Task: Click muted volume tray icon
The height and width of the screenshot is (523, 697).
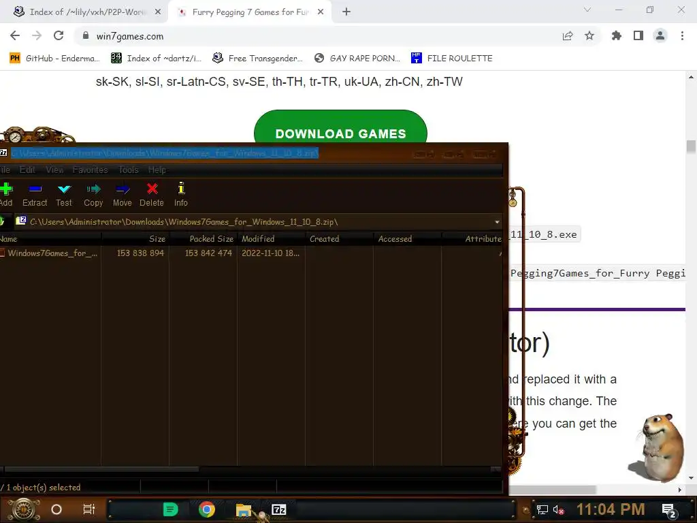Action: point(558,509)
